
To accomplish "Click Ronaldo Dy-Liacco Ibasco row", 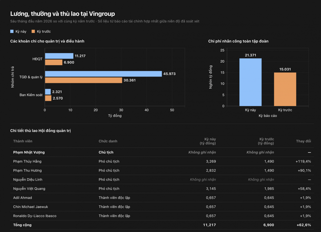I will tap(162, 216).
